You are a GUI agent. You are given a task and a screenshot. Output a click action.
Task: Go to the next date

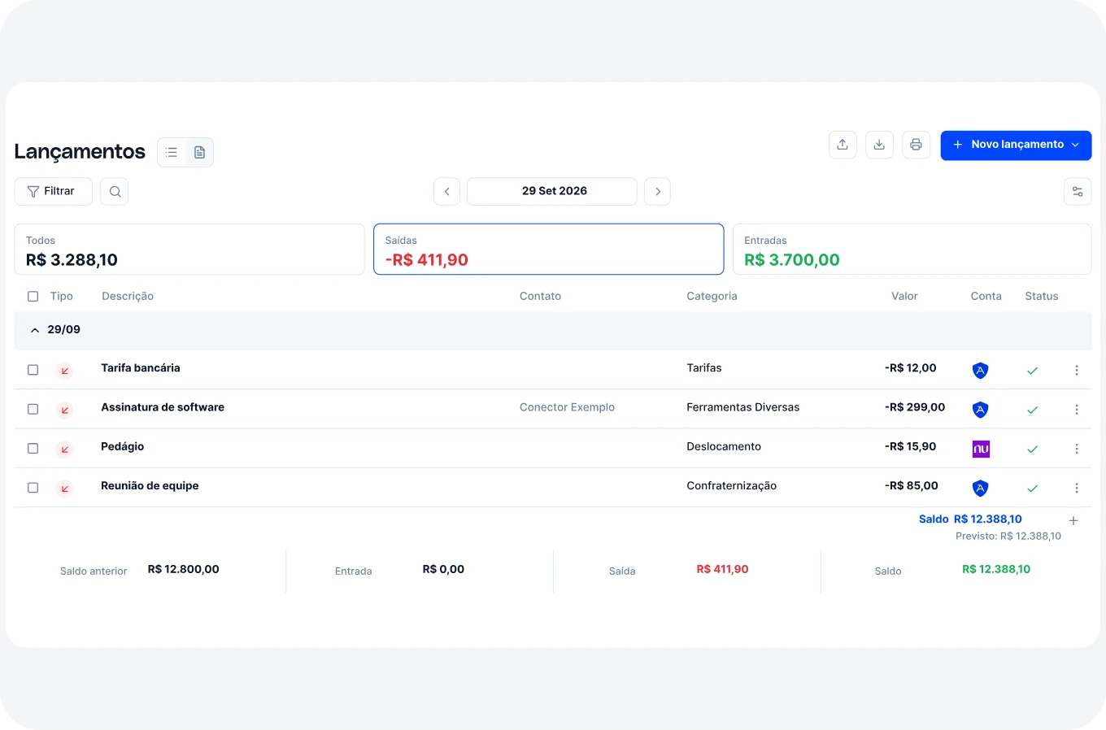pos(657,192)
